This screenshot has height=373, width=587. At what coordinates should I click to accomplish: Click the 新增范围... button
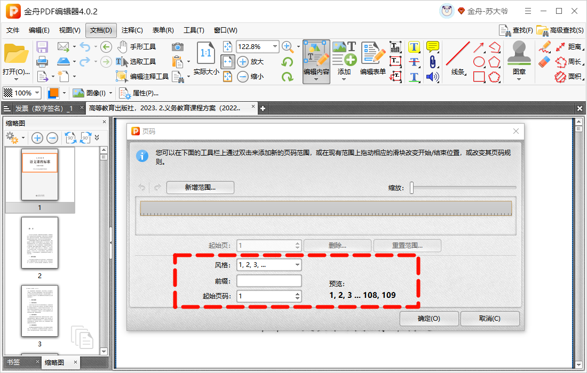pyautogui.click(x=200, y=188)
